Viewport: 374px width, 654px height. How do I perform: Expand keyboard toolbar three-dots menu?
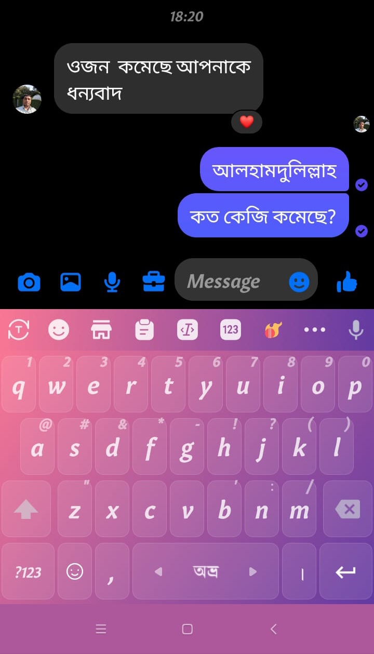point(315,329)
